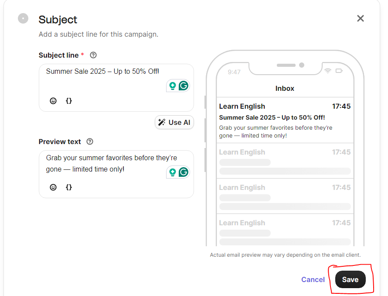Insert merge tag braces into preview text
The image size is (388, 296).
69,187
